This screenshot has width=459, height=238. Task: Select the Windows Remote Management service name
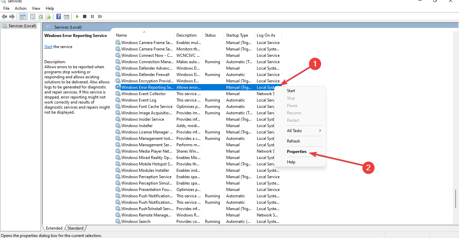(x=147, y=215)
